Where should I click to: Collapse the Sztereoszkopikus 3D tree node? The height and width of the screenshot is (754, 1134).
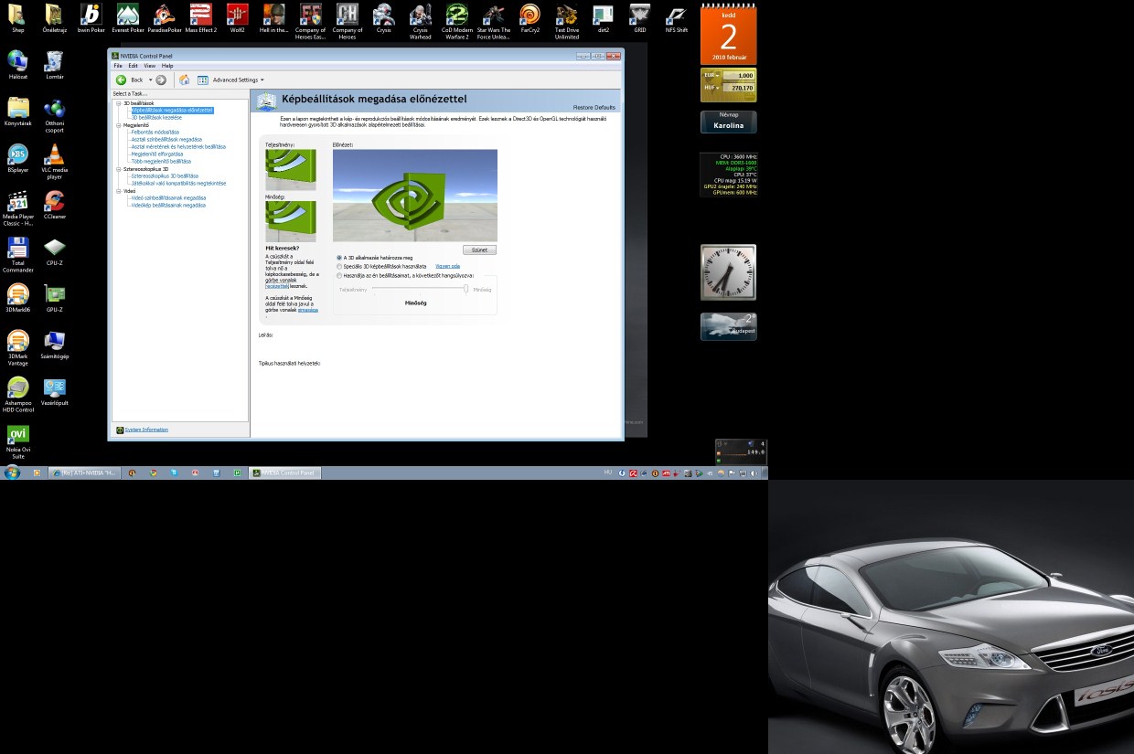(118, 169)
